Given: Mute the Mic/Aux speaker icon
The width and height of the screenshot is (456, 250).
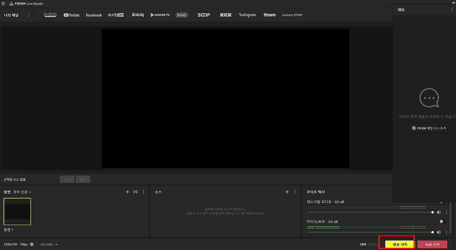Looking at the screenshot, I should [x=439, y=232].
